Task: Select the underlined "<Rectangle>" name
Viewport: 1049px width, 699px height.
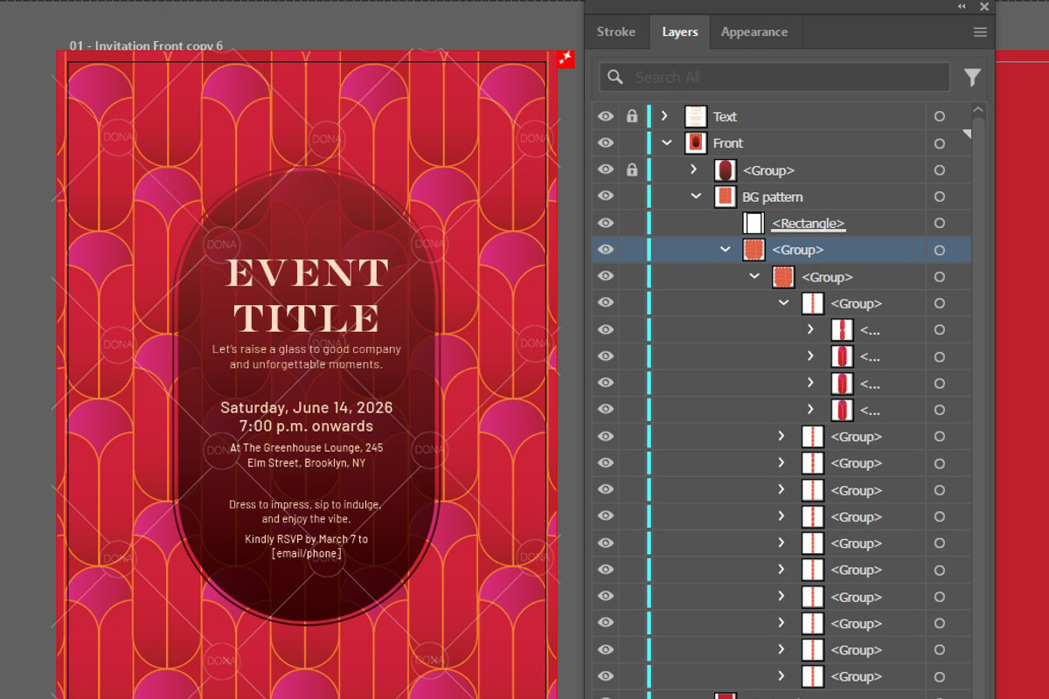Action: tap(809, 224)
